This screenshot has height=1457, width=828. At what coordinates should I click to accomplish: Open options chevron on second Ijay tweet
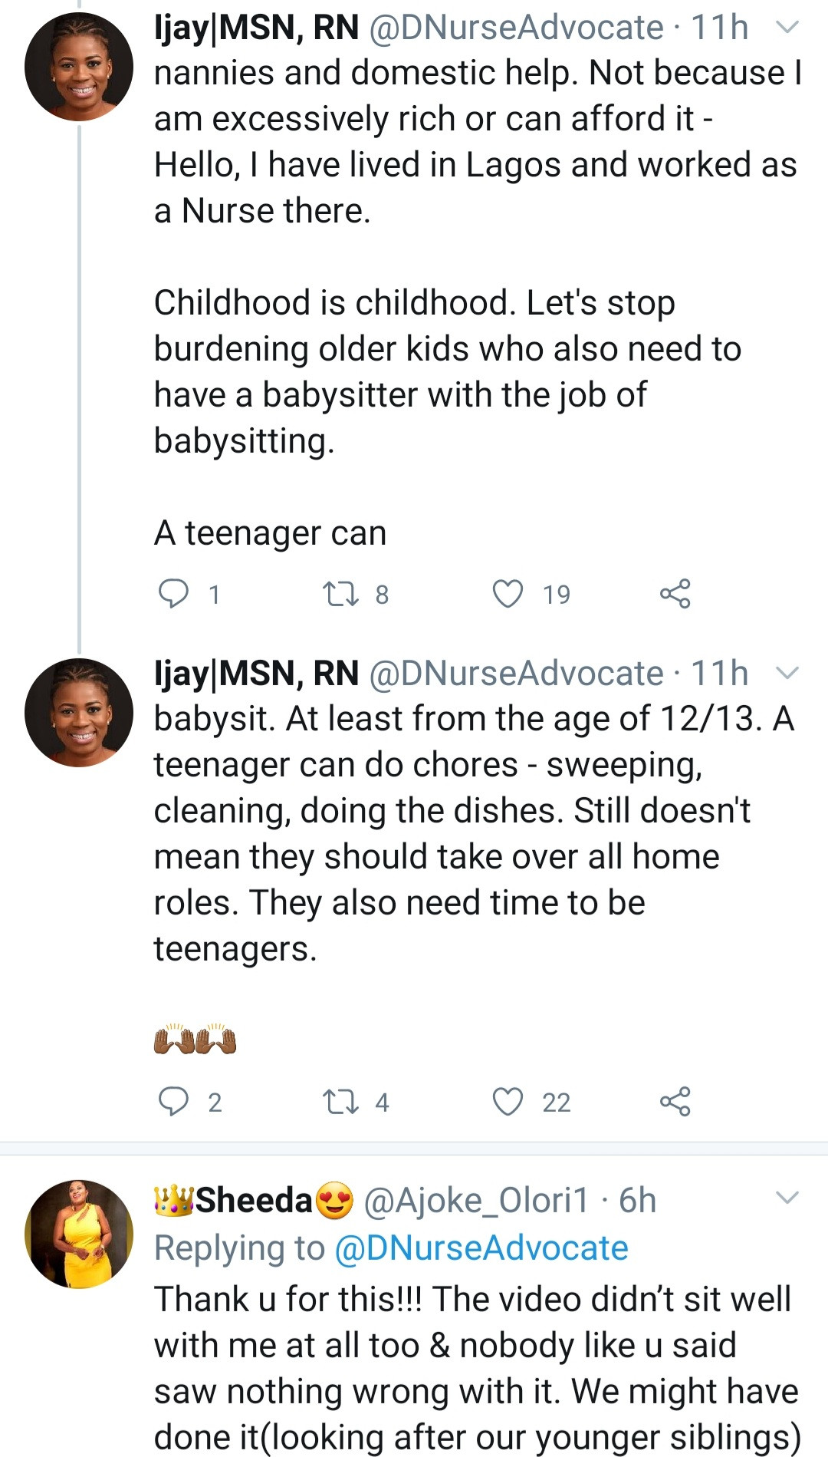[787, 674]
